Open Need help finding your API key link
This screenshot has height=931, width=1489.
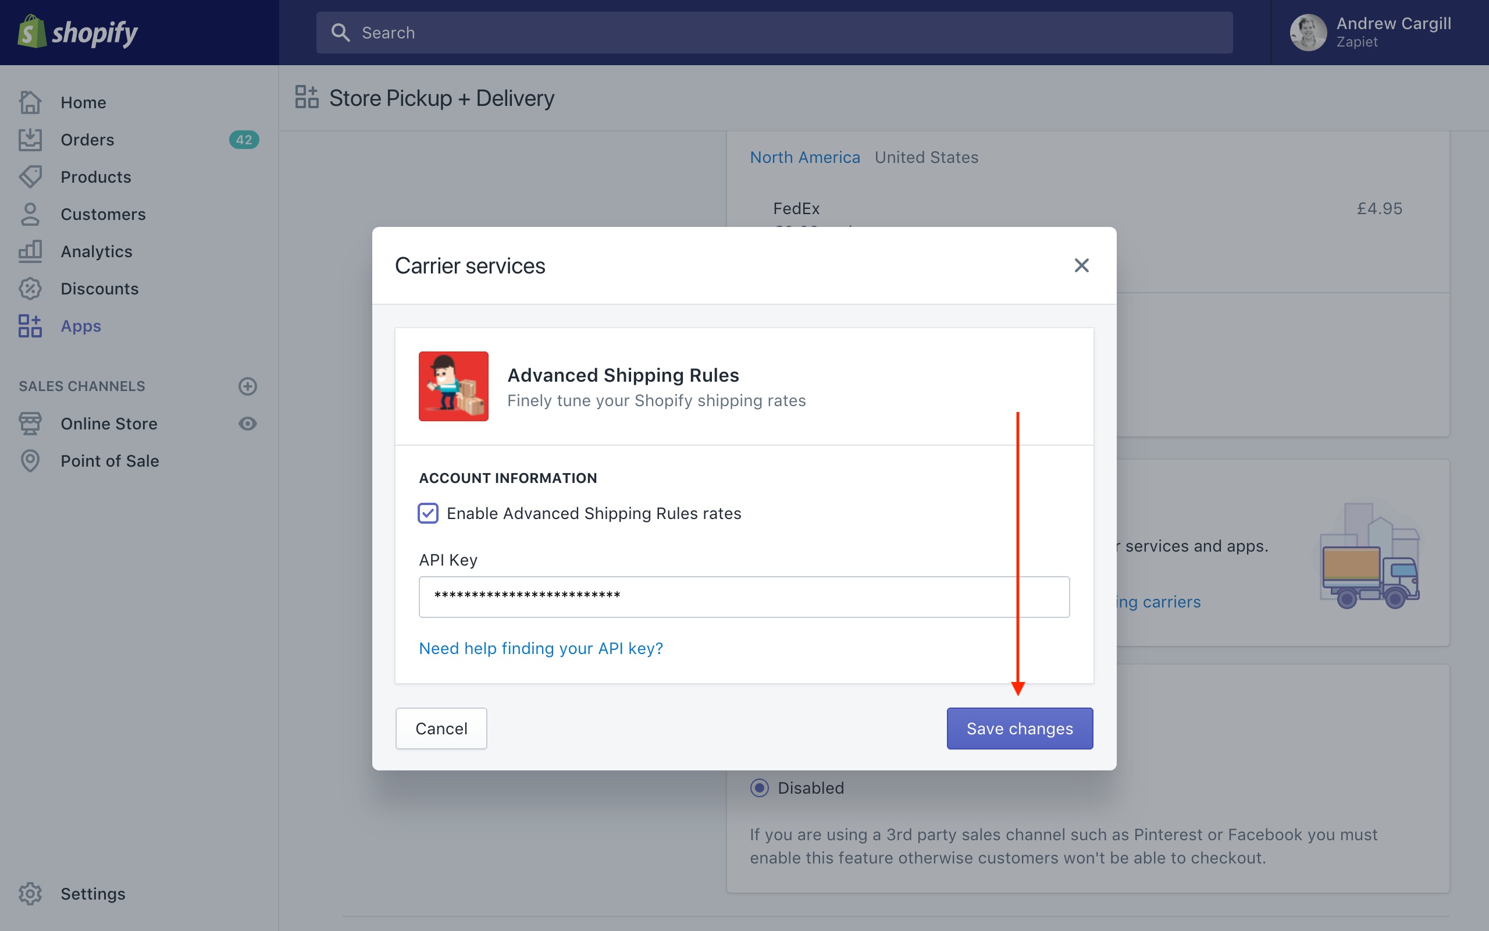pos(541,648)
